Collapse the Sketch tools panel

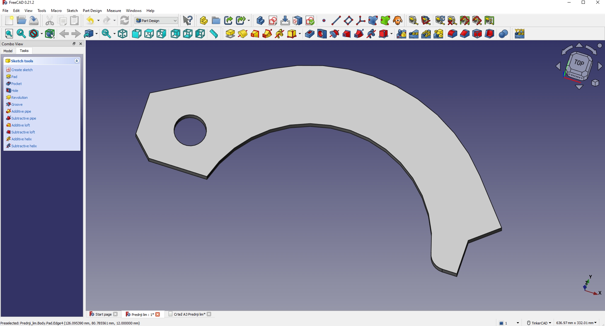tap(77, 61)
